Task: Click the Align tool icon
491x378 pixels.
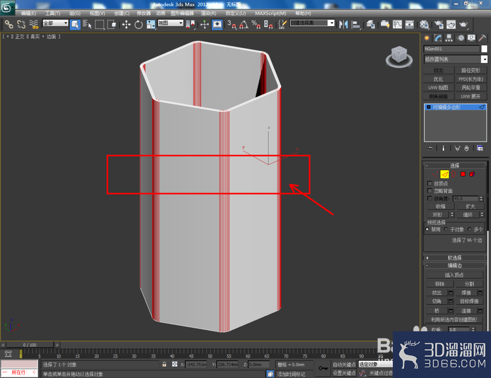Action: click(x=355, y=24)
